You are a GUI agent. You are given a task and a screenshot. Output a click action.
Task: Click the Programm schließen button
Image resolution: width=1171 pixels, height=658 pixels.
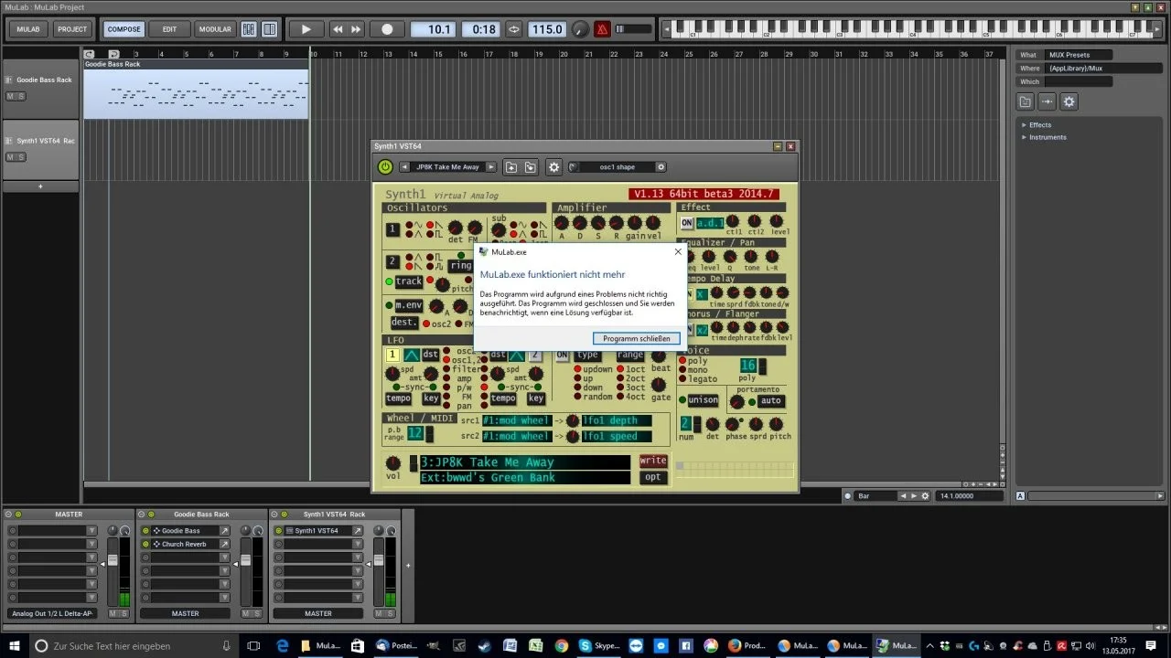coord(636,338)
